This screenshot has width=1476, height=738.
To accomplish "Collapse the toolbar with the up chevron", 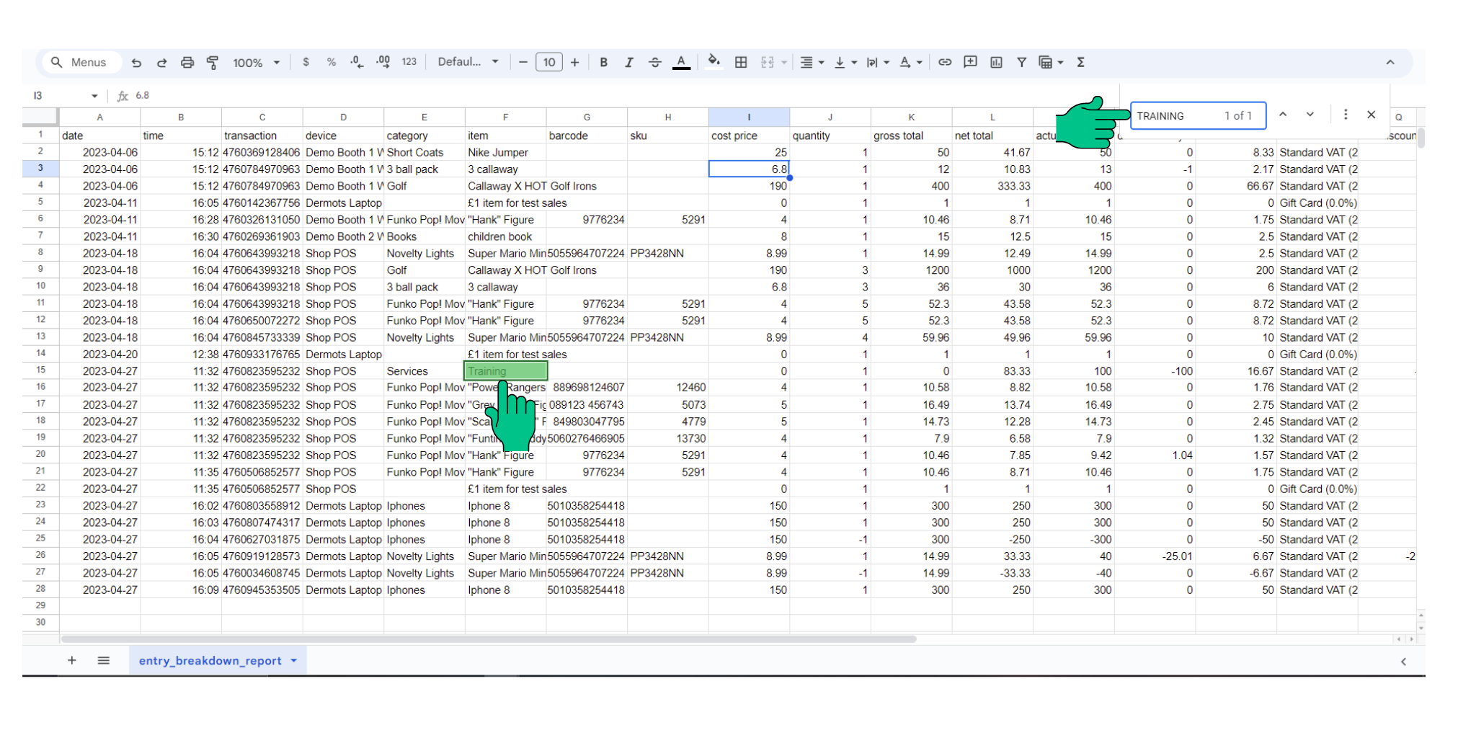I will pyautogui.click(x=1390, y=63).
